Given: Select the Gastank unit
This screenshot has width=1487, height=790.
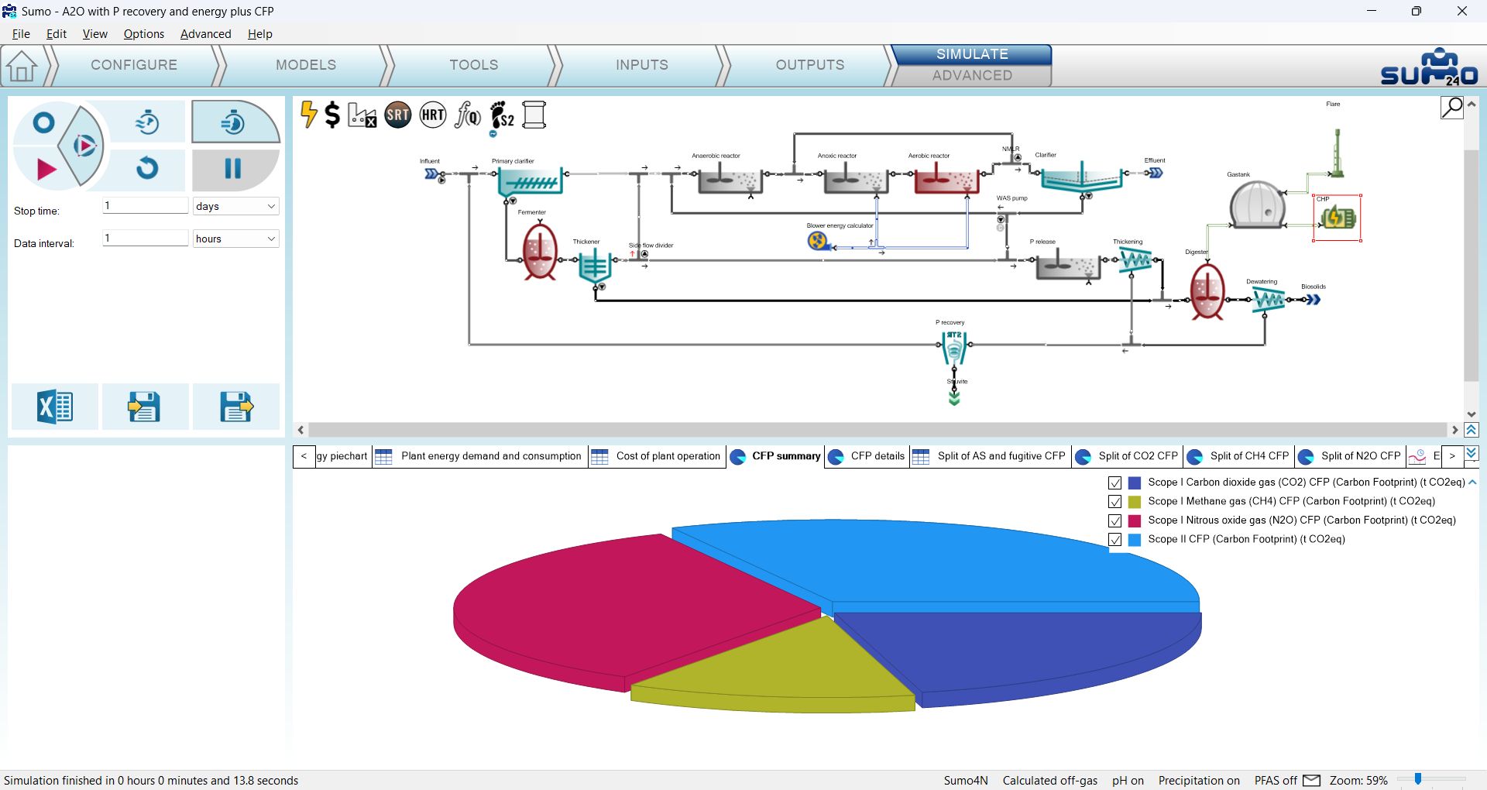Looking at the screenshot, I should point(1258,204).
